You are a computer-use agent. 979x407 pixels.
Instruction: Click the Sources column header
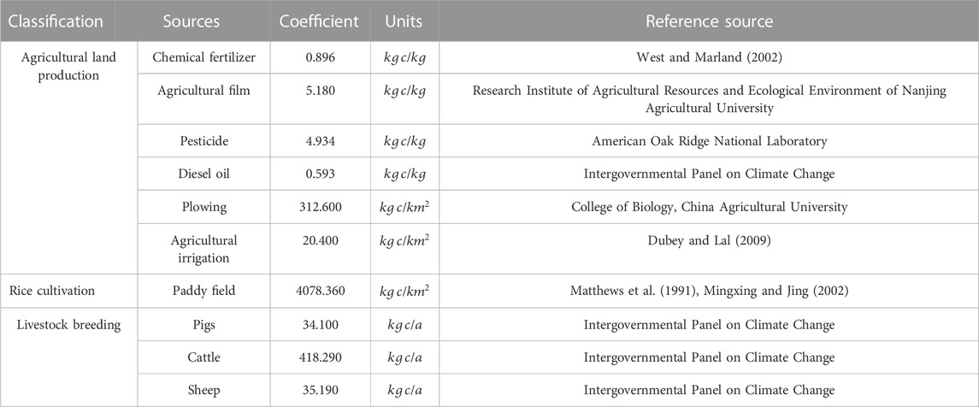click(x=191, y=21)
